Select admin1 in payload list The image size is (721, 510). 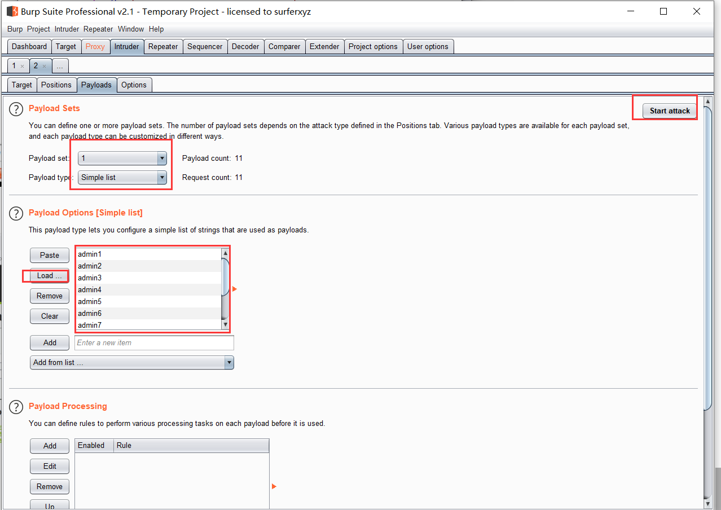coord(148,254)
